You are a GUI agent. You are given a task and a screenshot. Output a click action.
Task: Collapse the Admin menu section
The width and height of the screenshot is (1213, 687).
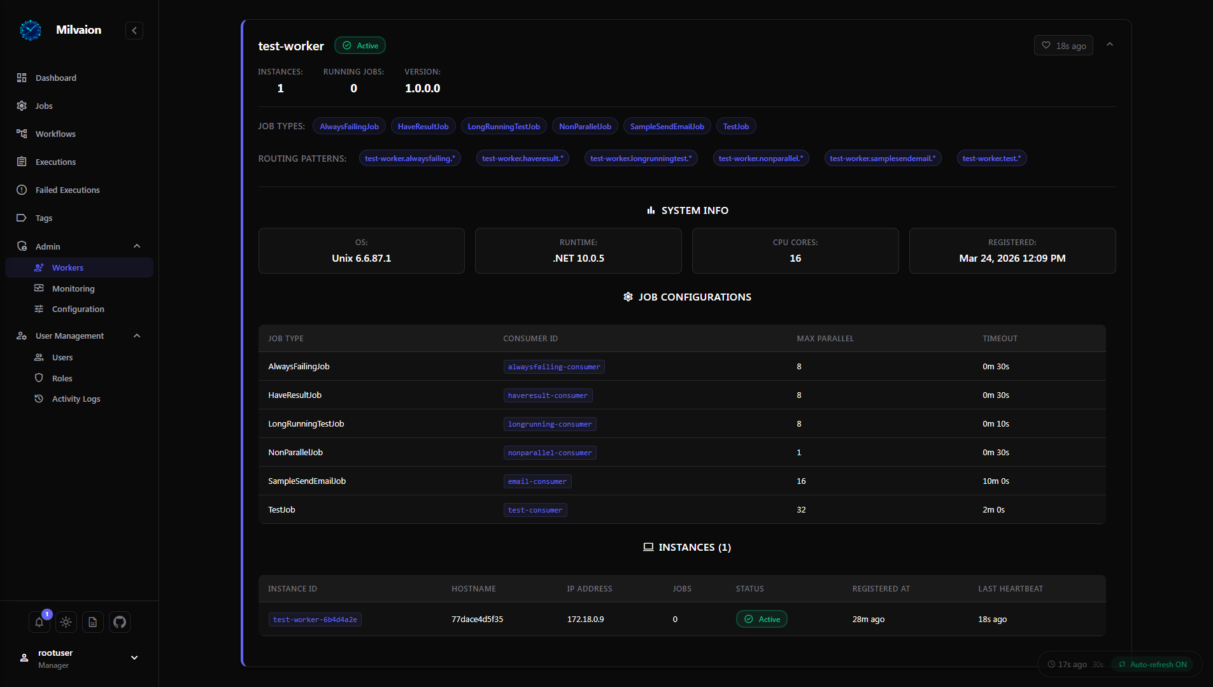click(x=137, y=246)
